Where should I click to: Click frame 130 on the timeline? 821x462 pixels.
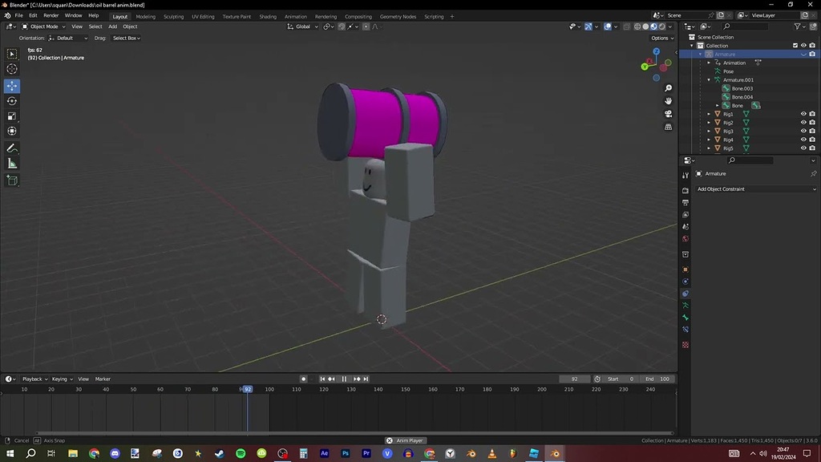tap(350, 389)
